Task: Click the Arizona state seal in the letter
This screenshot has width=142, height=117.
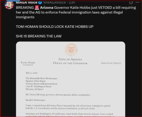Action: tap(71, 50)
